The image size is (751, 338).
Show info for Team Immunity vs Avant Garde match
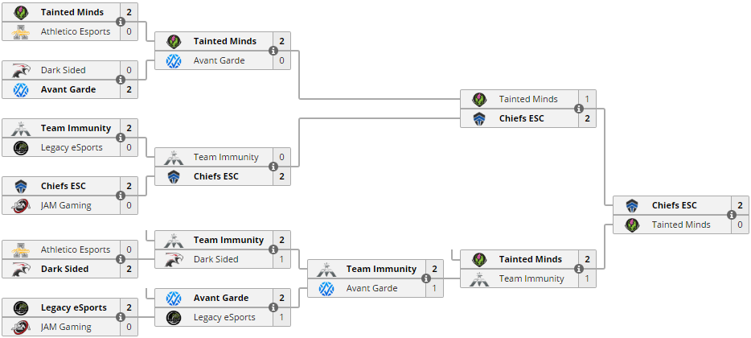click(426, 278)
